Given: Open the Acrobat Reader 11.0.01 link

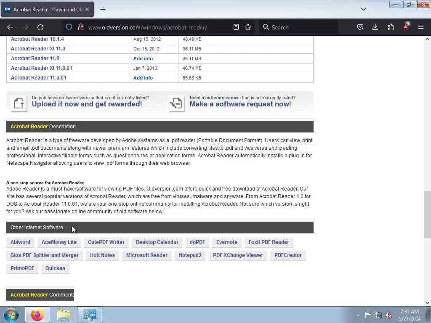Looking at the screenshot, I should [38, 77].
